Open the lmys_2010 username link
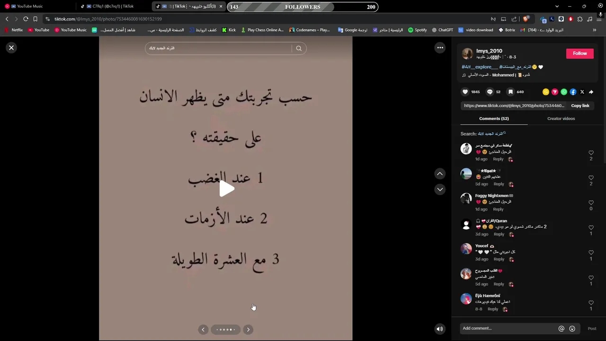This screenshot has width=606, height=341. (x=489, y=51)
